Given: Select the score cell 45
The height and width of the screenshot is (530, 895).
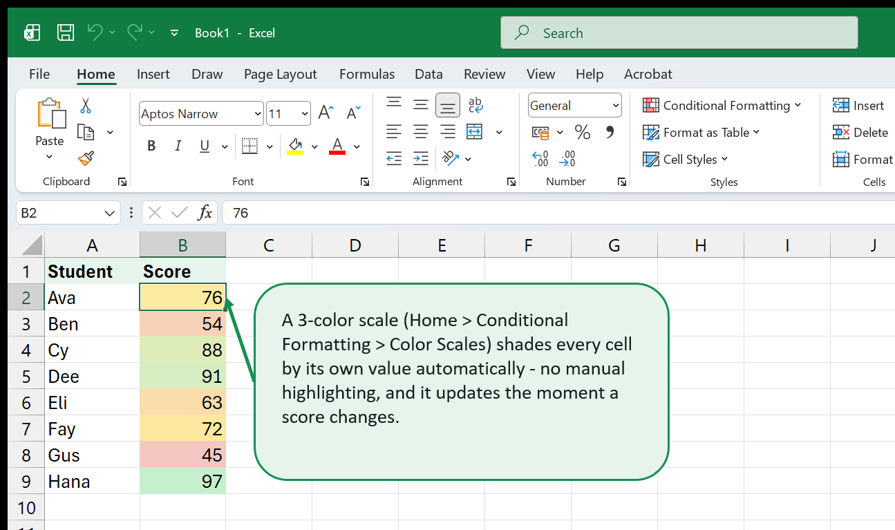Looking at the screenshot, I should pyautogui.click(x=182, y=455).
